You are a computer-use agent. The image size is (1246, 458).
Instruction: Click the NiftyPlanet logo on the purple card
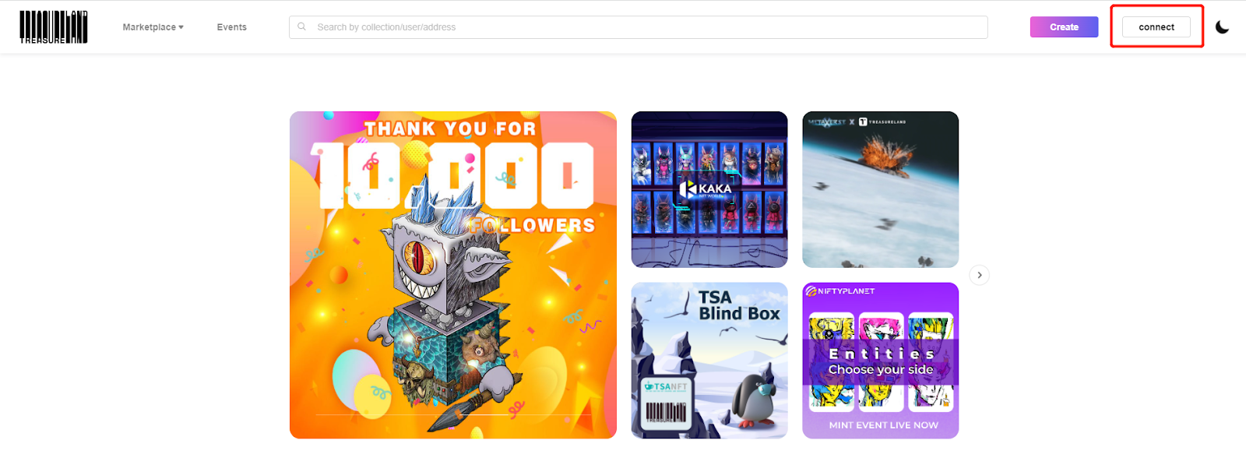click(x=840, y=291)
